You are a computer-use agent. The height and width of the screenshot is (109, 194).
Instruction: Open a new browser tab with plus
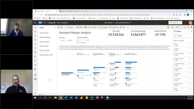click(x=86, y=11)
